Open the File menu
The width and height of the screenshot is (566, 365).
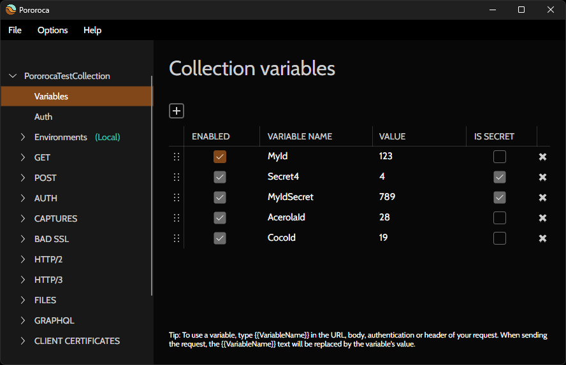click(15, 31)
